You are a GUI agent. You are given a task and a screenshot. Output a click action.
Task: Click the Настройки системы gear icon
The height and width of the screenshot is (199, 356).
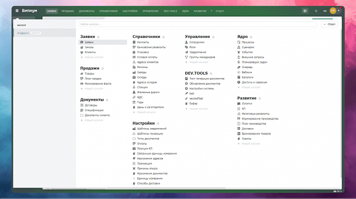(186, 88)
